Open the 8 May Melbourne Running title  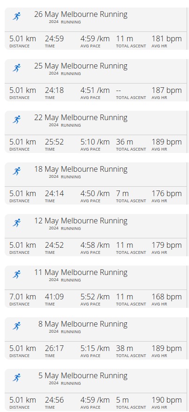83,324
